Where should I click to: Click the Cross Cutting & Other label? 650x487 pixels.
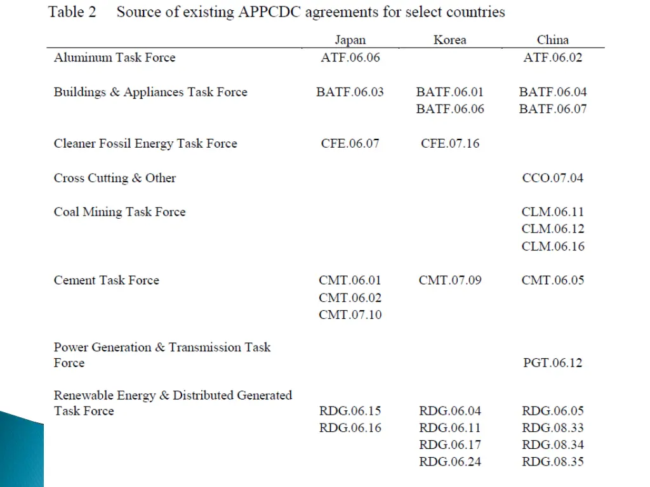(115, 178)
